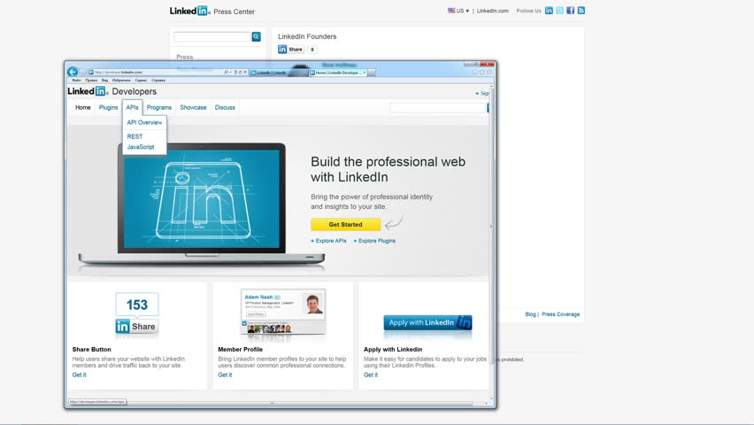The height and width of the screenshot is (425, 754).
Task: Click Get it under Share Button
Action: [79, 375]
